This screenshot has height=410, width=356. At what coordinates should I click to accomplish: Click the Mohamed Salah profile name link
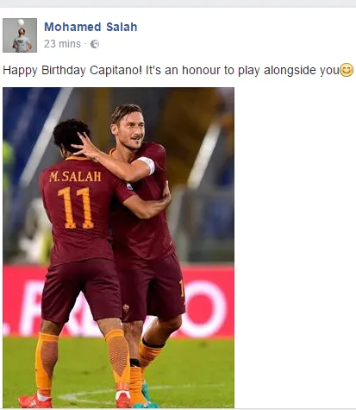(x=91, y=27)
